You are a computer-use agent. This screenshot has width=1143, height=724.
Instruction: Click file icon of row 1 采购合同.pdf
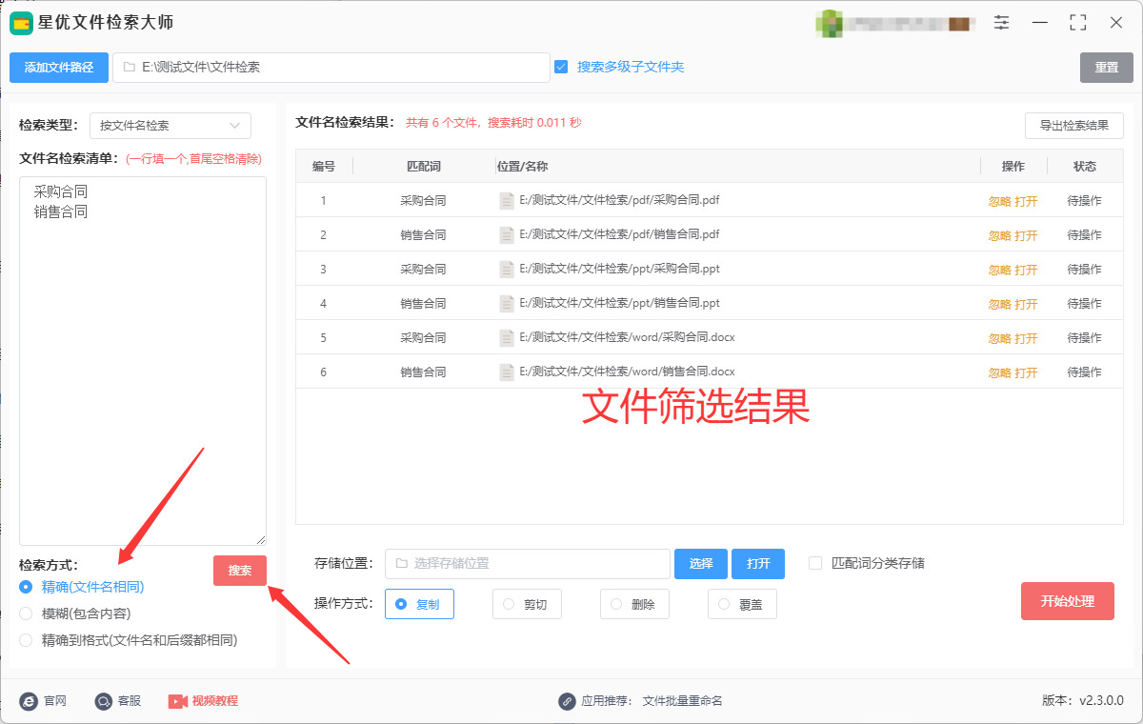(x=507, y=201)
